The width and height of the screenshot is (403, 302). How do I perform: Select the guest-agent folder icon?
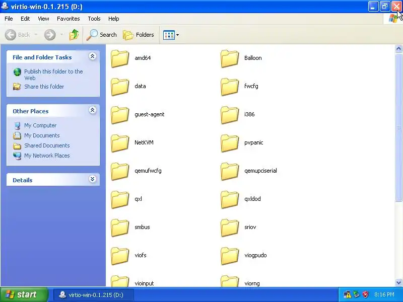[120, 115]
